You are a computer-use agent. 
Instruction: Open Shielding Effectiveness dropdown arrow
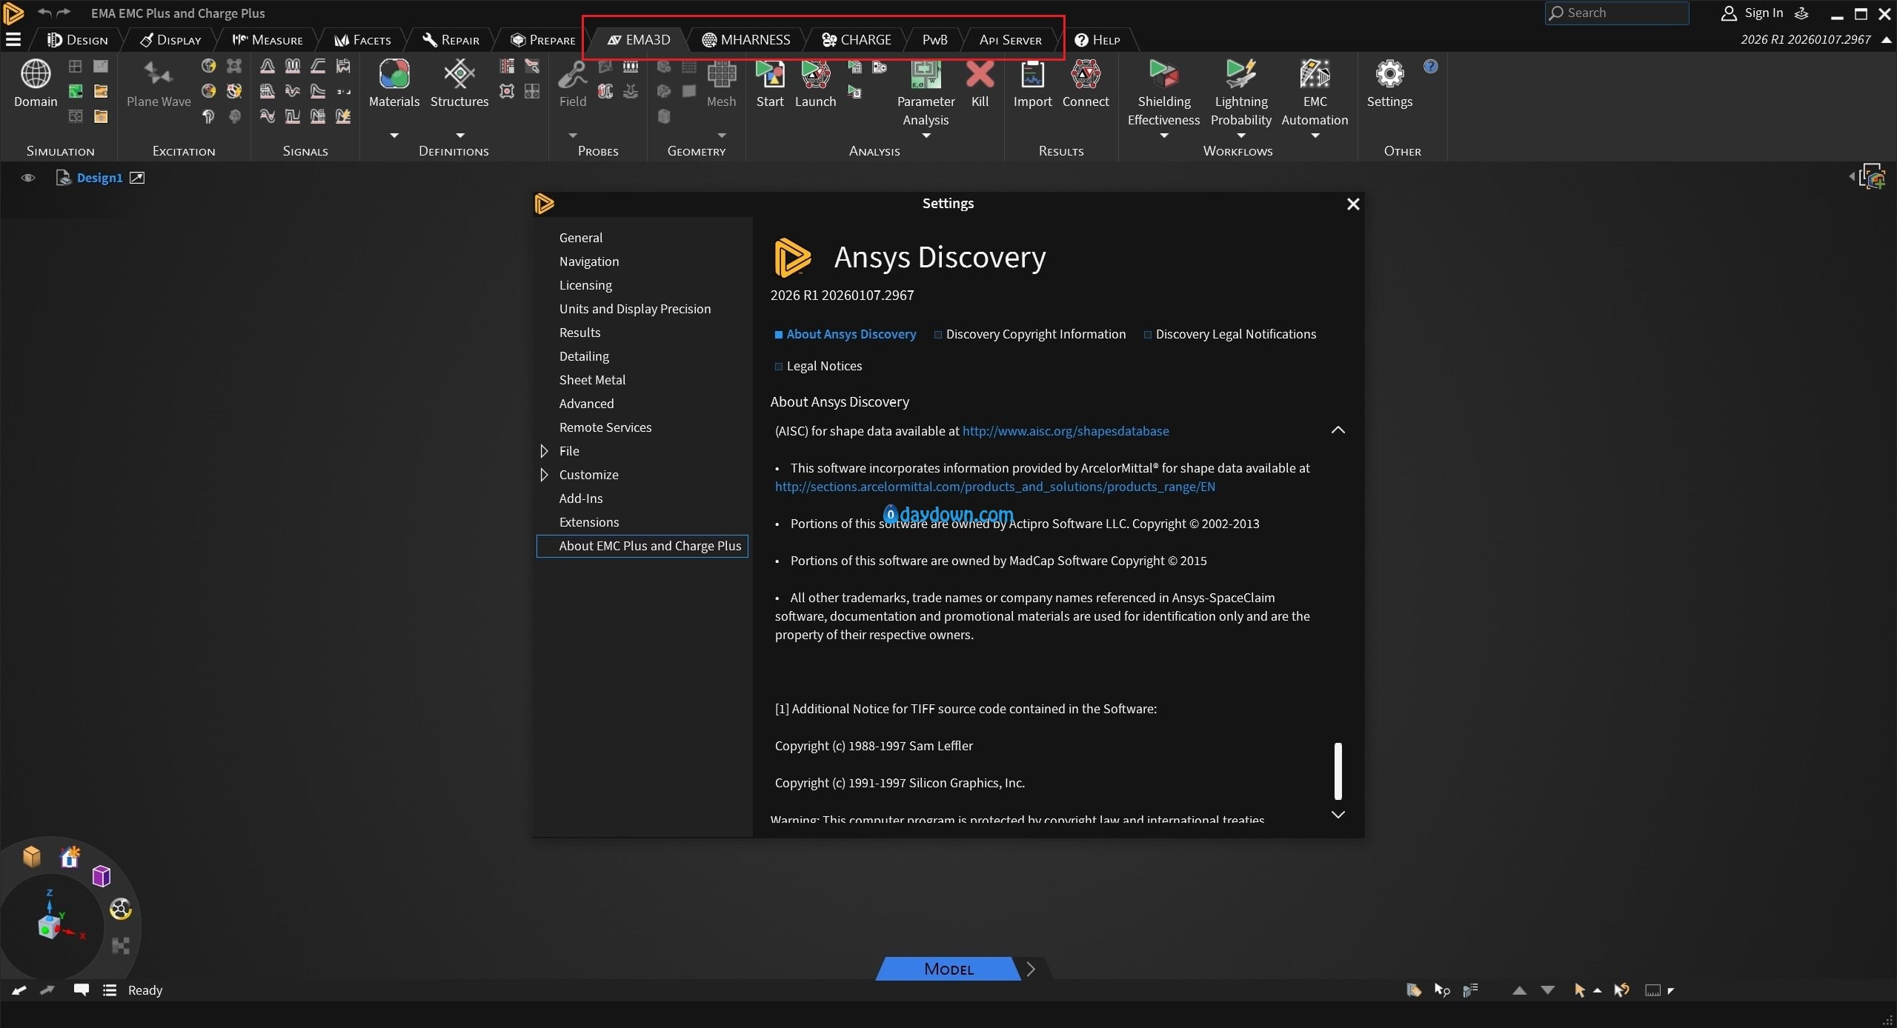coord(1163,136)
